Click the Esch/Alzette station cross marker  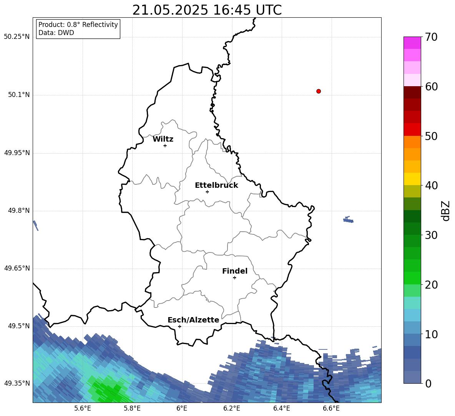[x=179, y=326]
